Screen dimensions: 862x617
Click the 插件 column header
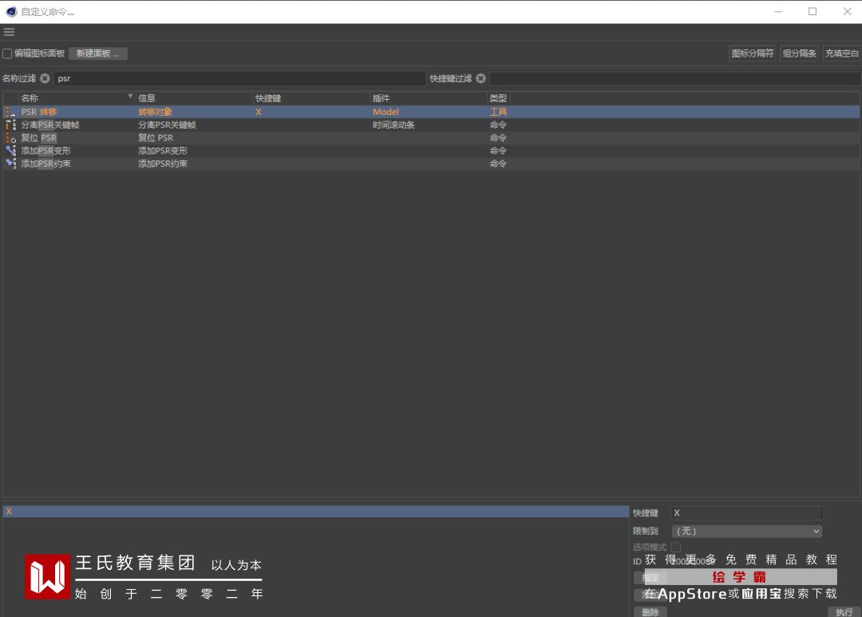click(381, 98)
